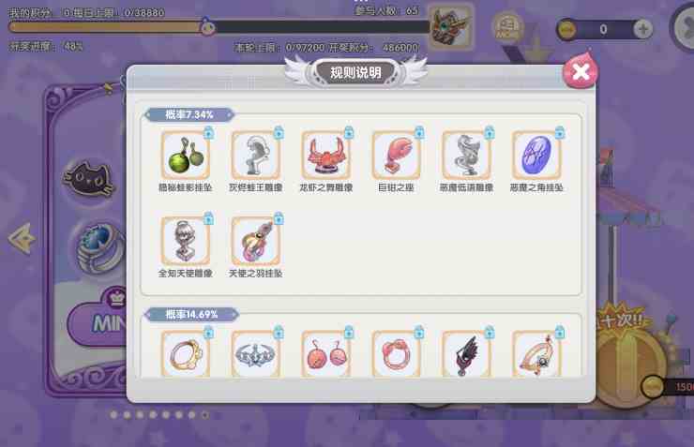Select the gold ring item in 14.69% tier
The width and height of the screenshot is (694, 447).
click(x=185, y=353)
